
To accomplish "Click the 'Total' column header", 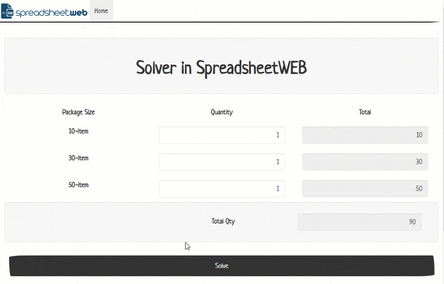I will click(x=365, y=112).
